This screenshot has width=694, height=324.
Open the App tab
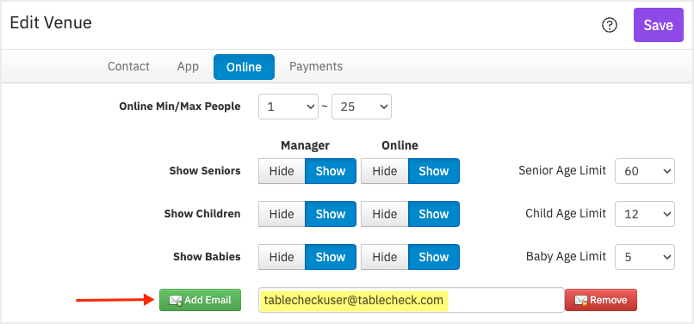pyautogui.click(x=188, y=66)
